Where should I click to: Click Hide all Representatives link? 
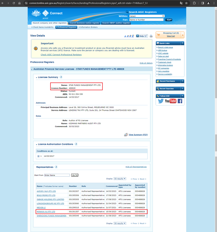(136, 167)
